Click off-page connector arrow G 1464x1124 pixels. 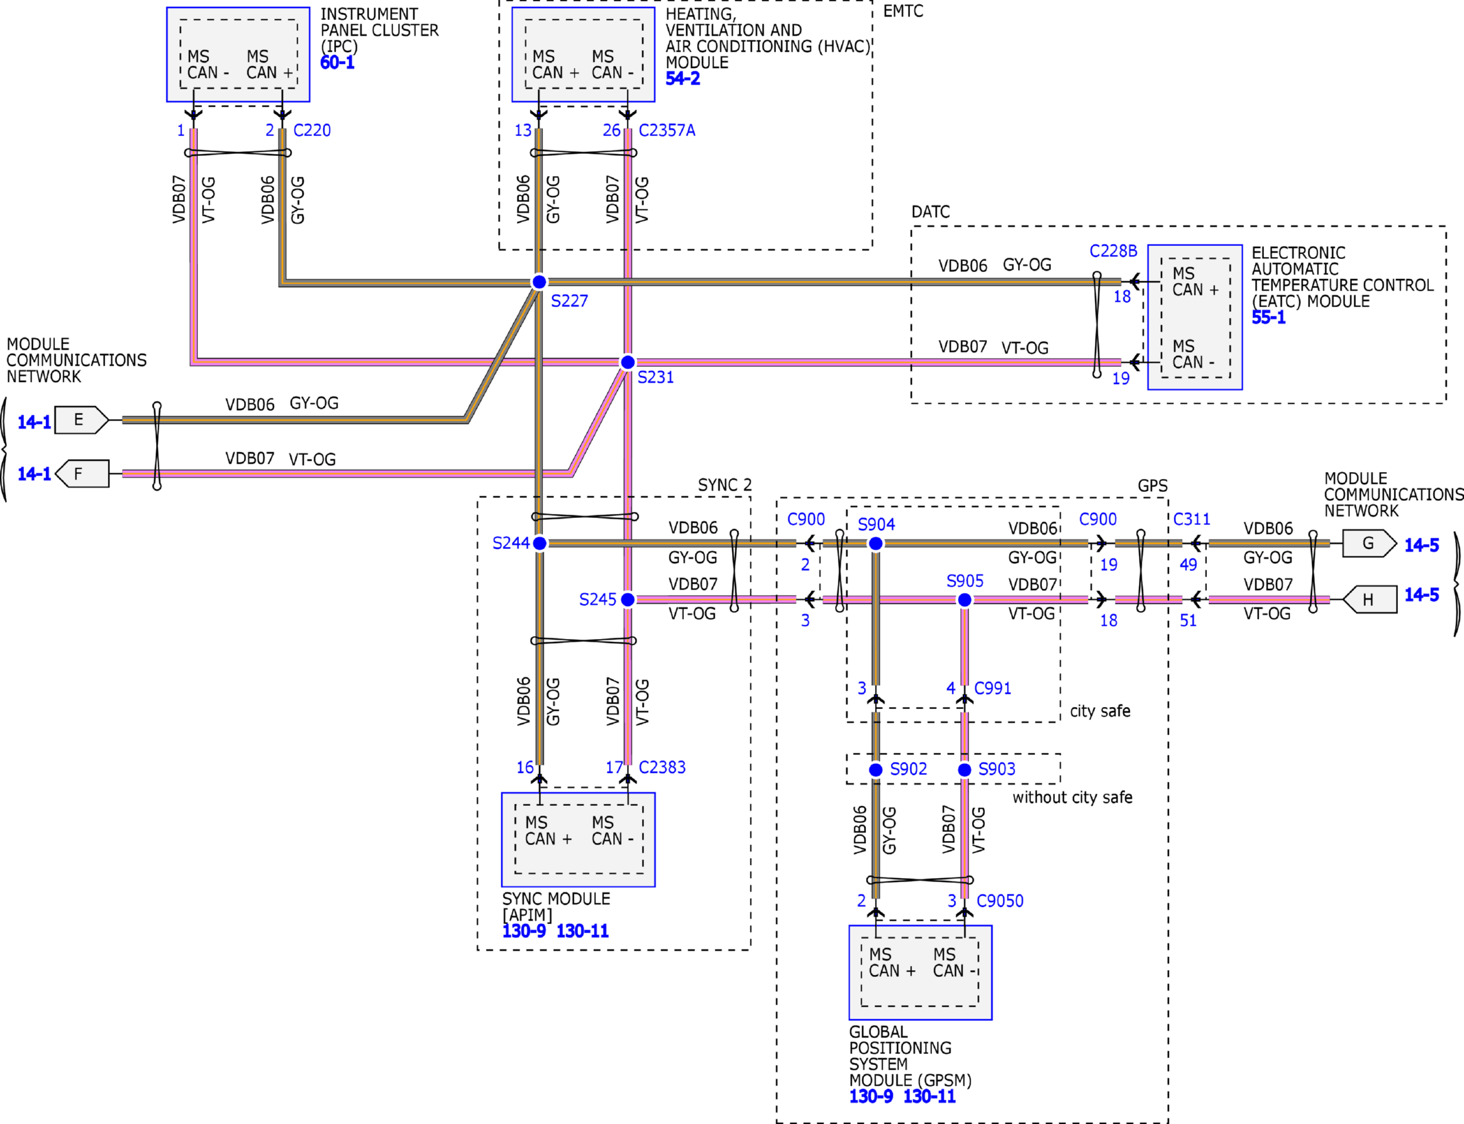click(x=1368, y=543)
